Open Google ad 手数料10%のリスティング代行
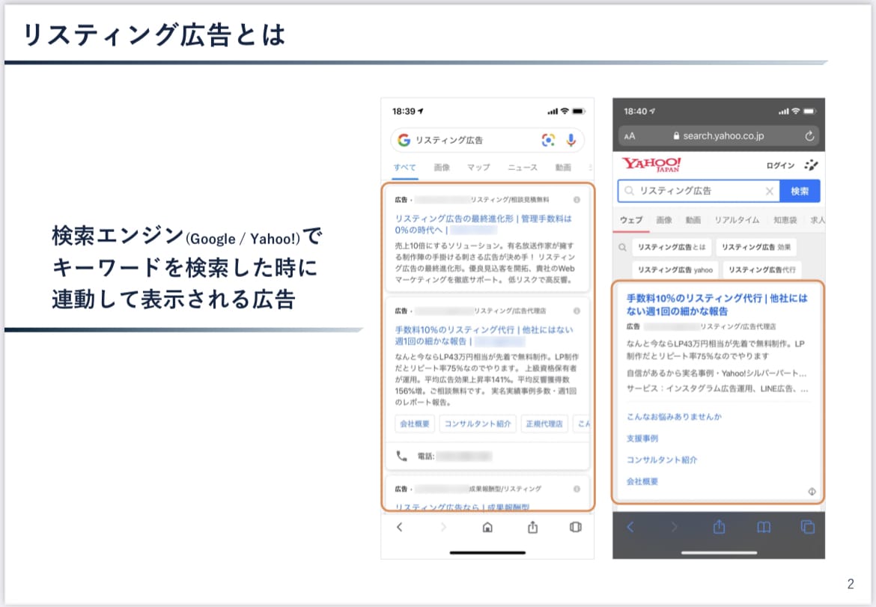The width and height of the screenshot is (876, 607). click(x=484, y=335)
